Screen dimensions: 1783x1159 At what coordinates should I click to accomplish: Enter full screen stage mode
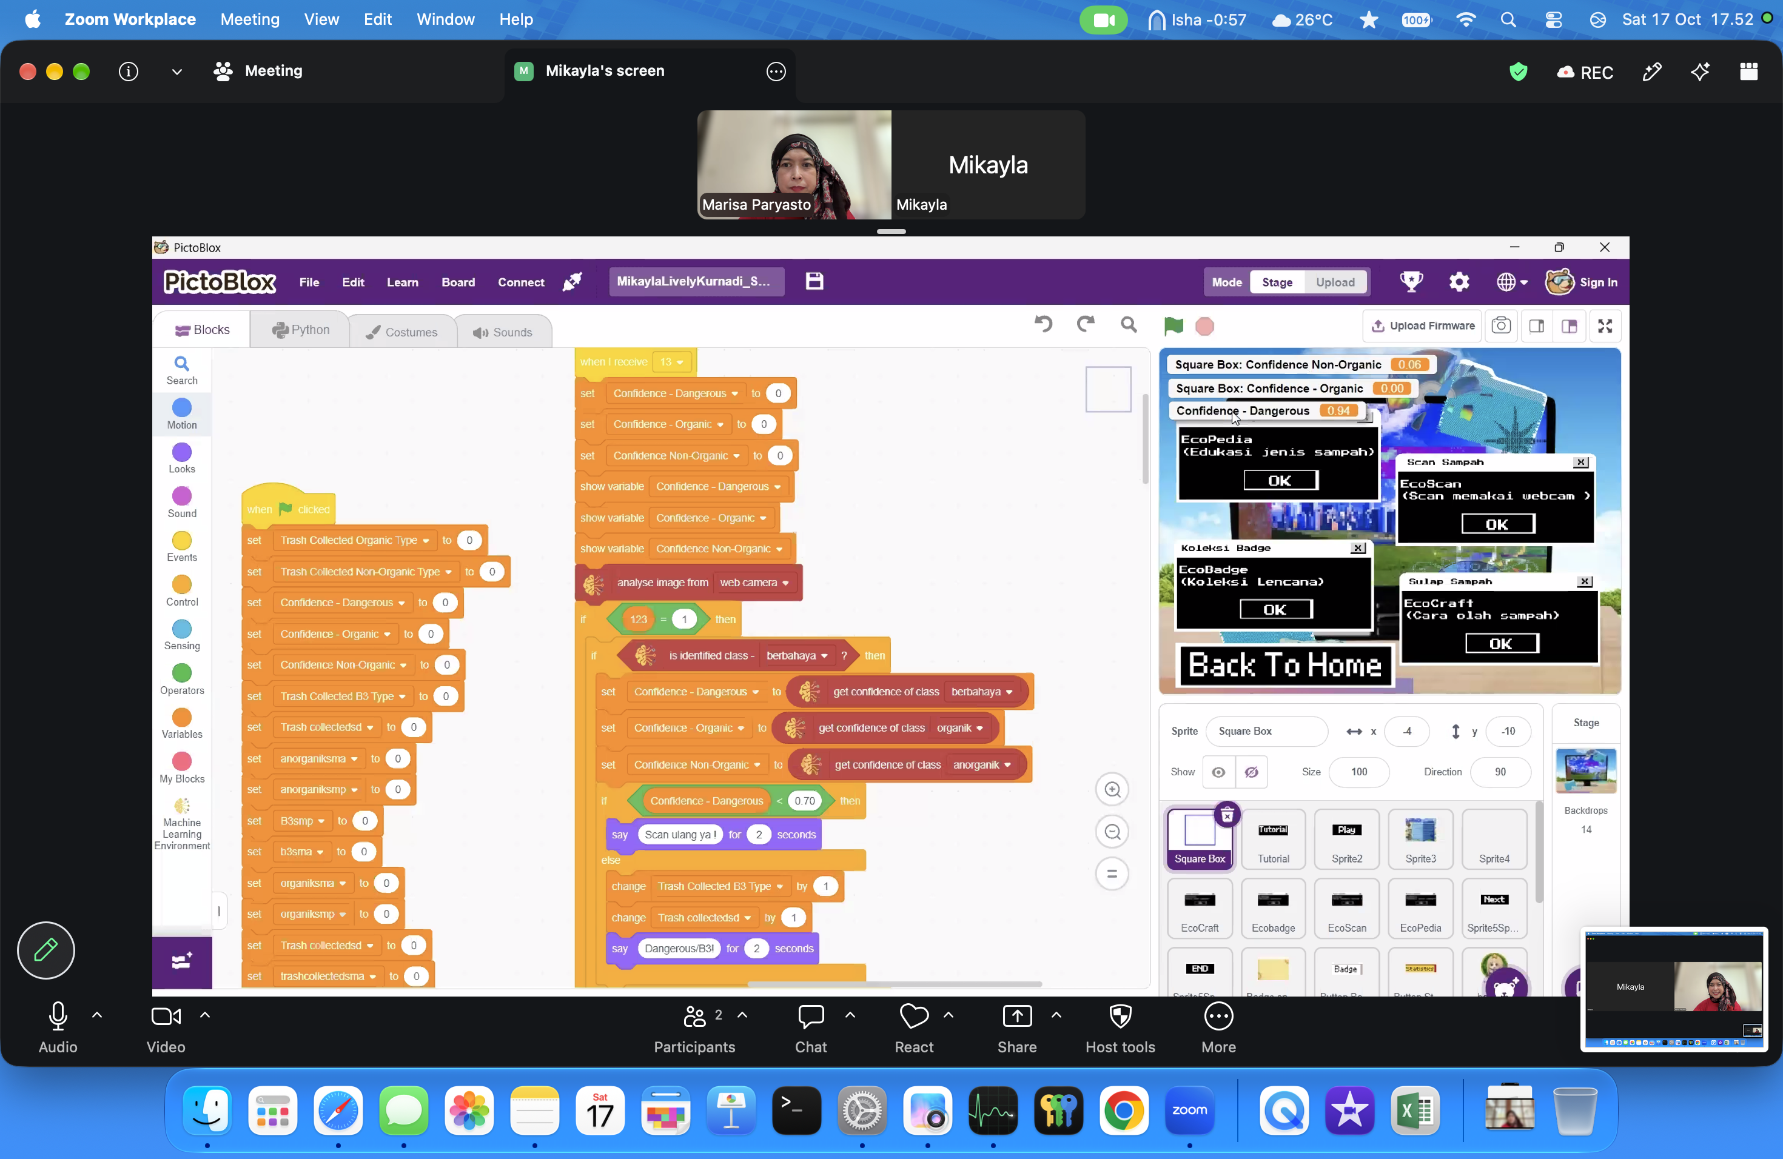point(1605,326)
